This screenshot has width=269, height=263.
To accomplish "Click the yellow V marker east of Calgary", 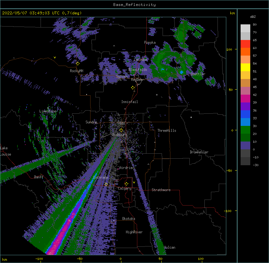I will 134,182.
